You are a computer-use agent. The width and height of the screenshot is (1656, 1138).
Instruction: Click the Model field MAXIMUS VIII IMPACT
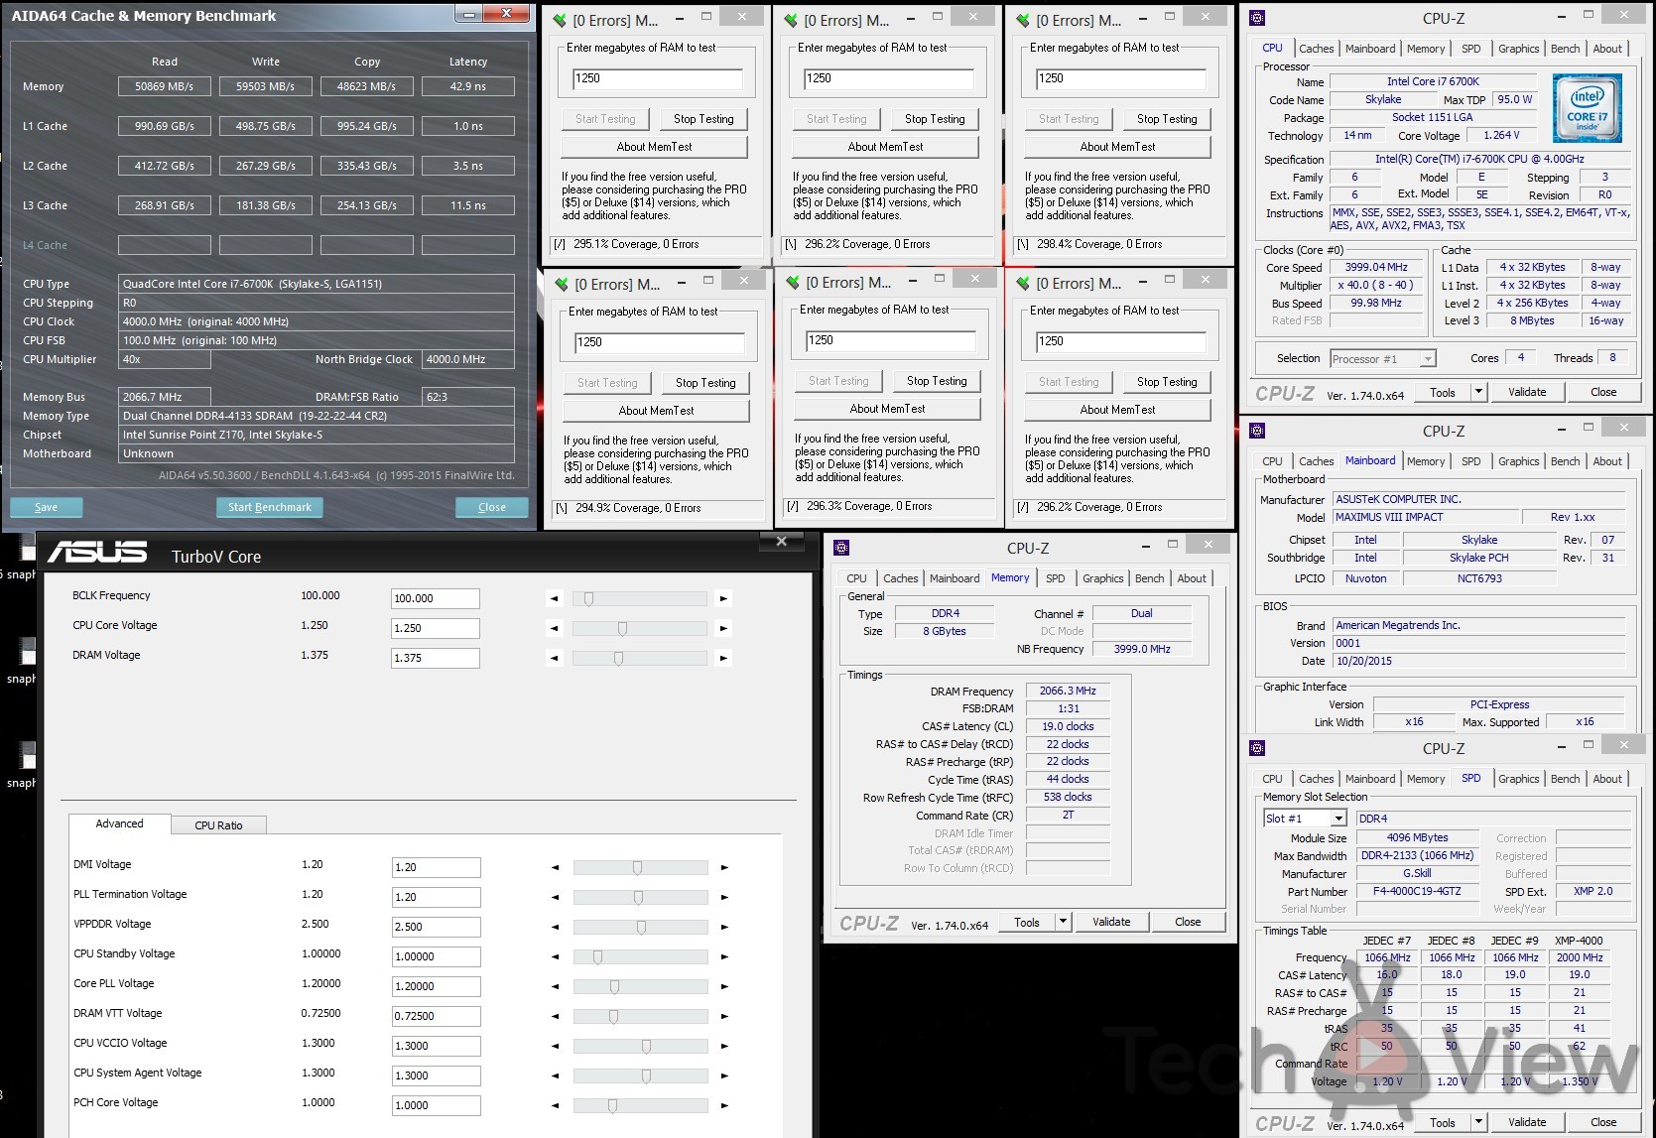point(1426,517)
